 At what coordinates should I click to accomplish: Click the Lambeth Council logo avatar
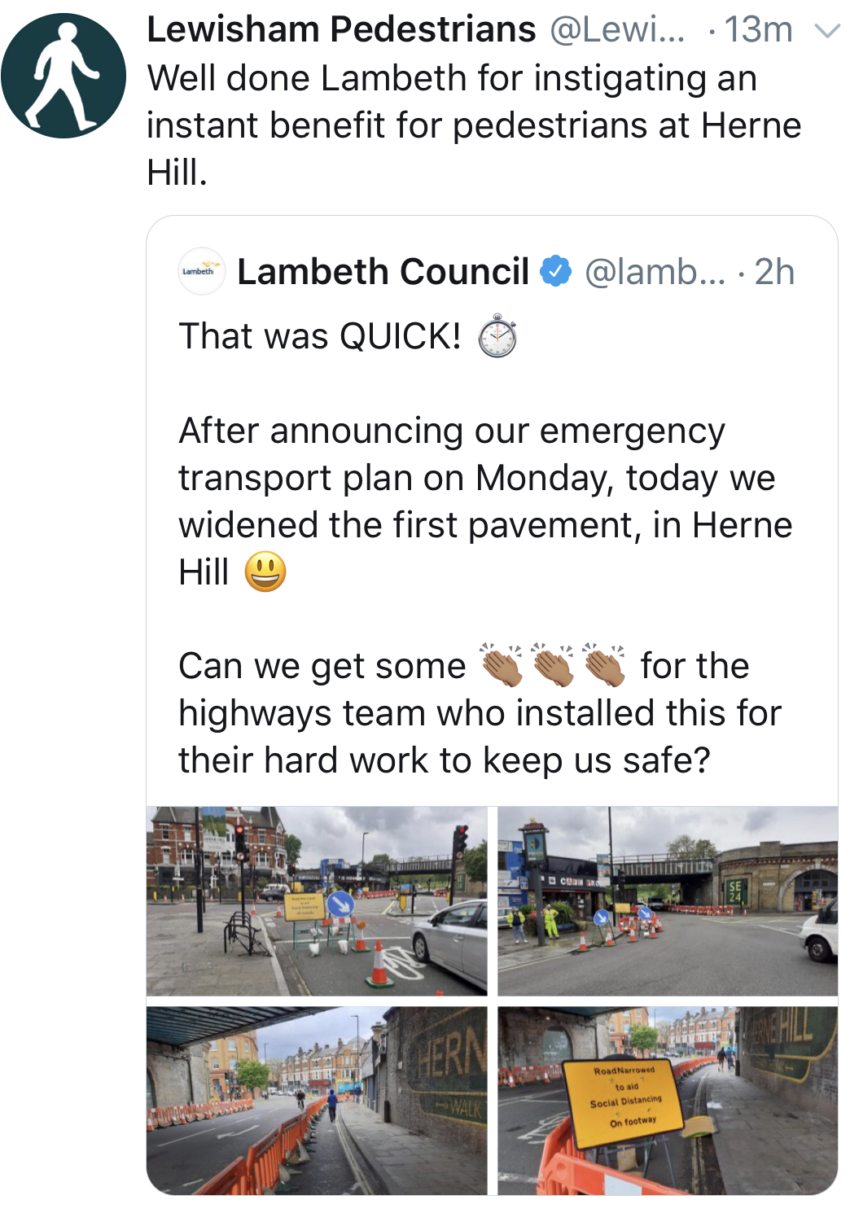[x=201, y=271]
